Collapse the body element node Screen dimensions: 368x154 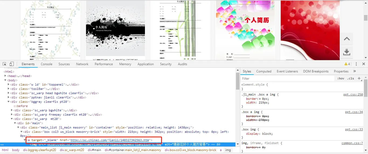(5, 80)
